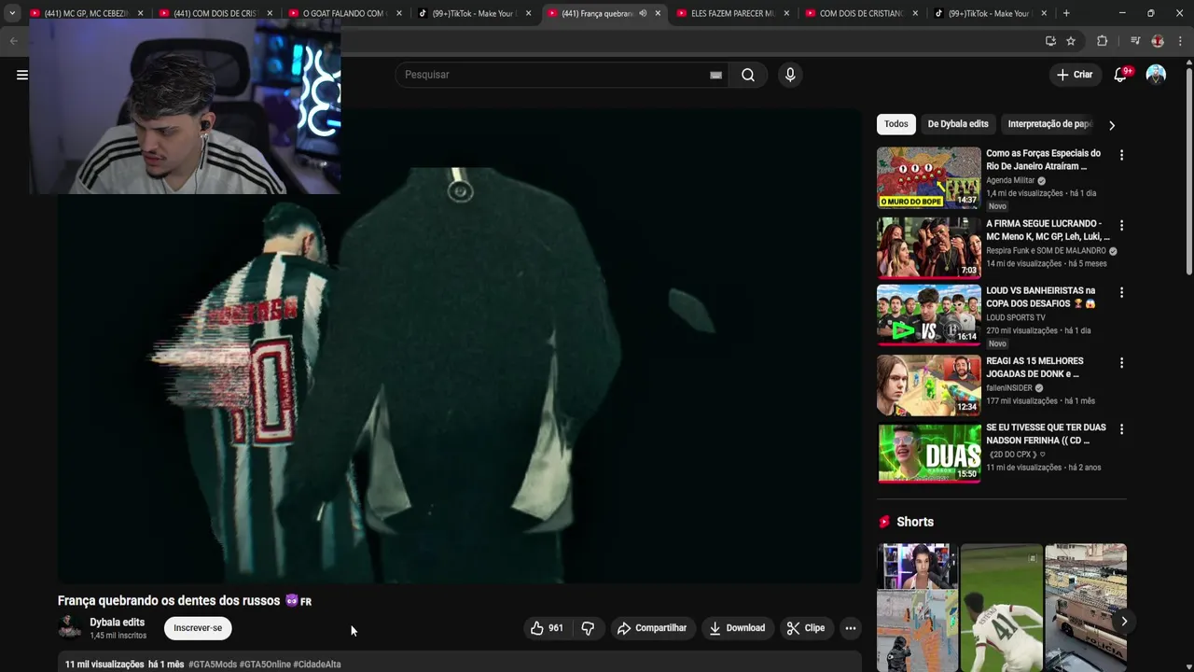Open Chrome's three-dot menu
The height and width of the screenshot is (672, 1194).
tap(1180, 41)
